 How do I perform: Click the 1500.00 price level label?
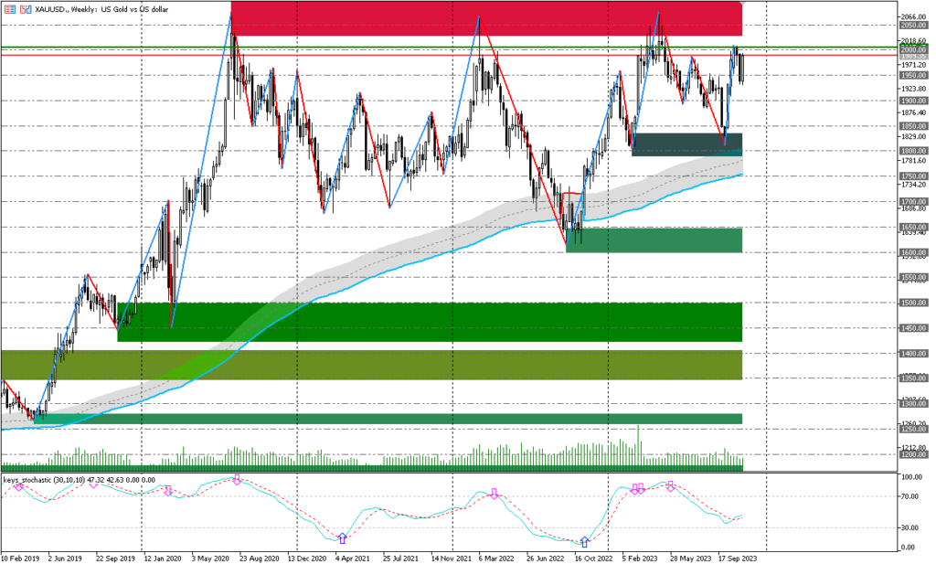(914, 303)
